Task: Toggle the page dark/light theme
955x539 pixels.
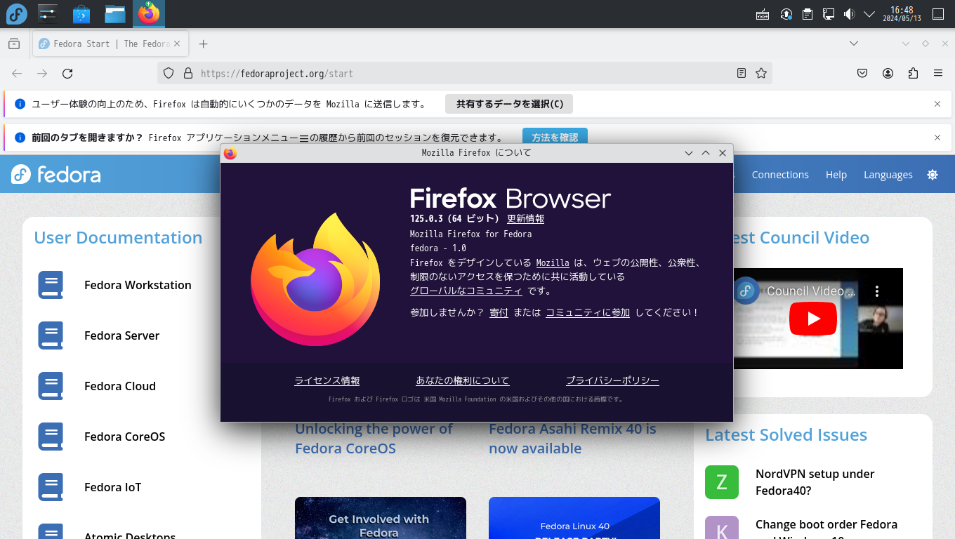Action: [933, 175]
